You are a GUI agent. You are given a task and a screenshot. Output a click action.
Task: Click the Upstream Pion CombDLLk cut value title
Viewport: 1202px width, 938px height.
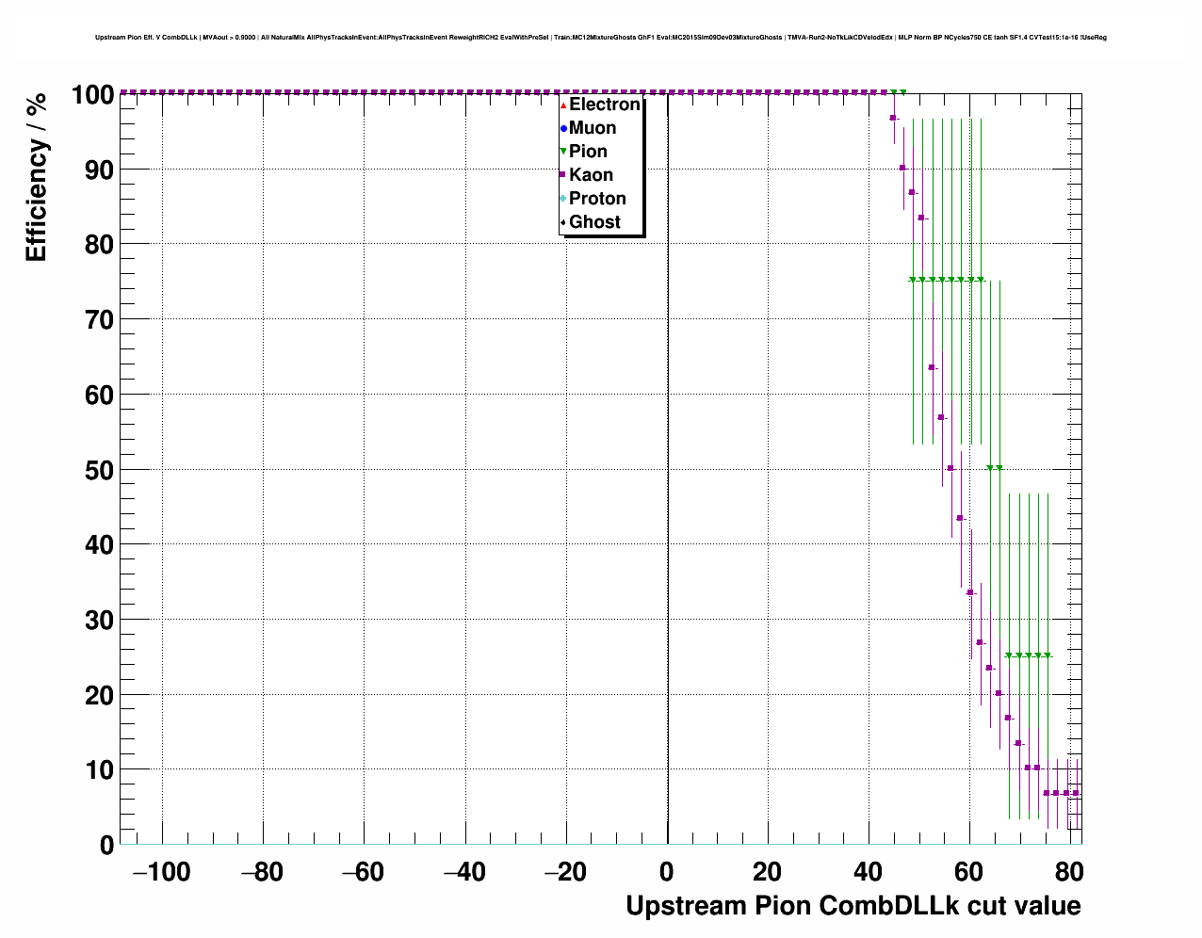(853, 906)
